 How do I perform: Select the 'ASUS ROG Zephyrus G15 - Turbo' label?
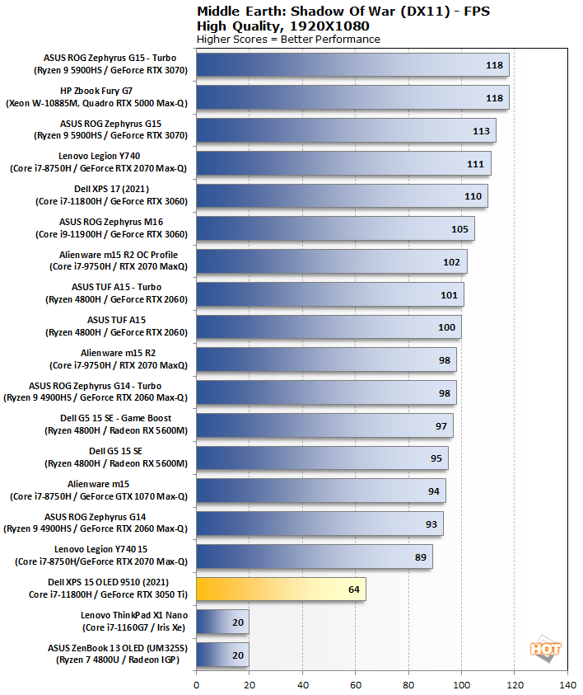110,58
